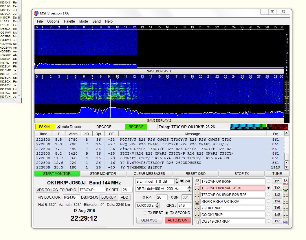Click the TX SN input field

[186, 197]
